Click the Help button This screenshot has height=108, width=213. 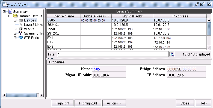203,103
